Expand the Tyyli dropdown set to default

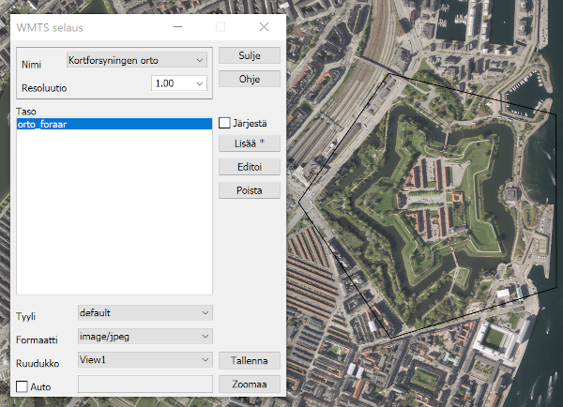point(145,311)
